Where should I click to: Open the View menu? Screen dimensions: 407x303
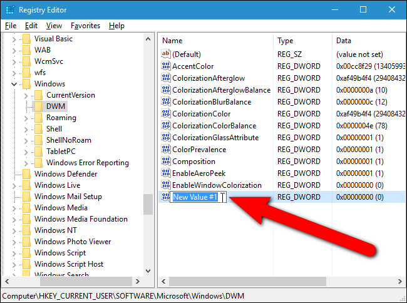click(x=54, y=26)
